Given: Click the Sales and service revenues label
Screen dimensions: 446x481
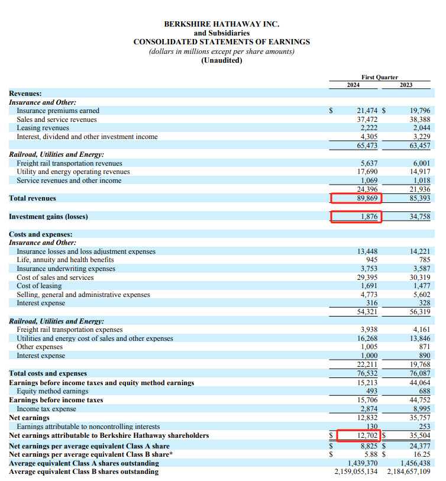Looking at the screenshot, I should click(56, 120).
